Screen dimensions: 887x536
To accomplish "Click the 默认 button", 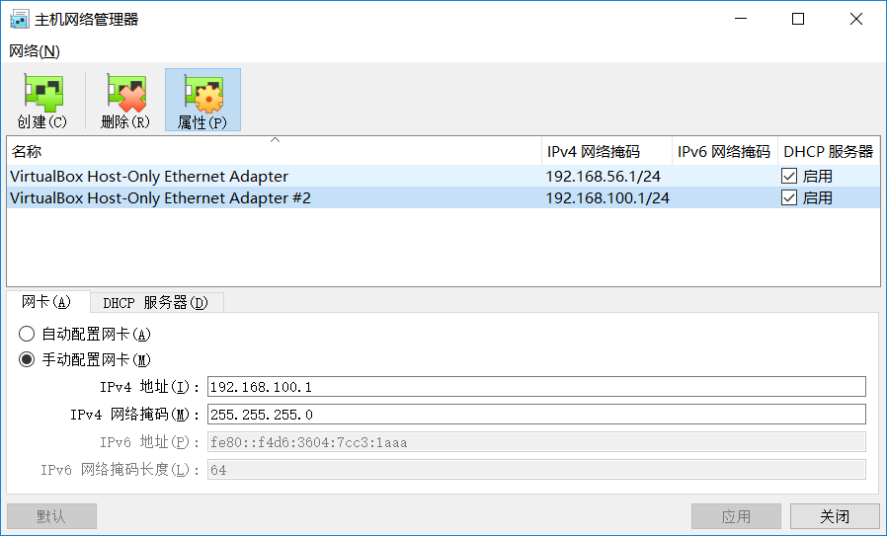I will 51,516.
